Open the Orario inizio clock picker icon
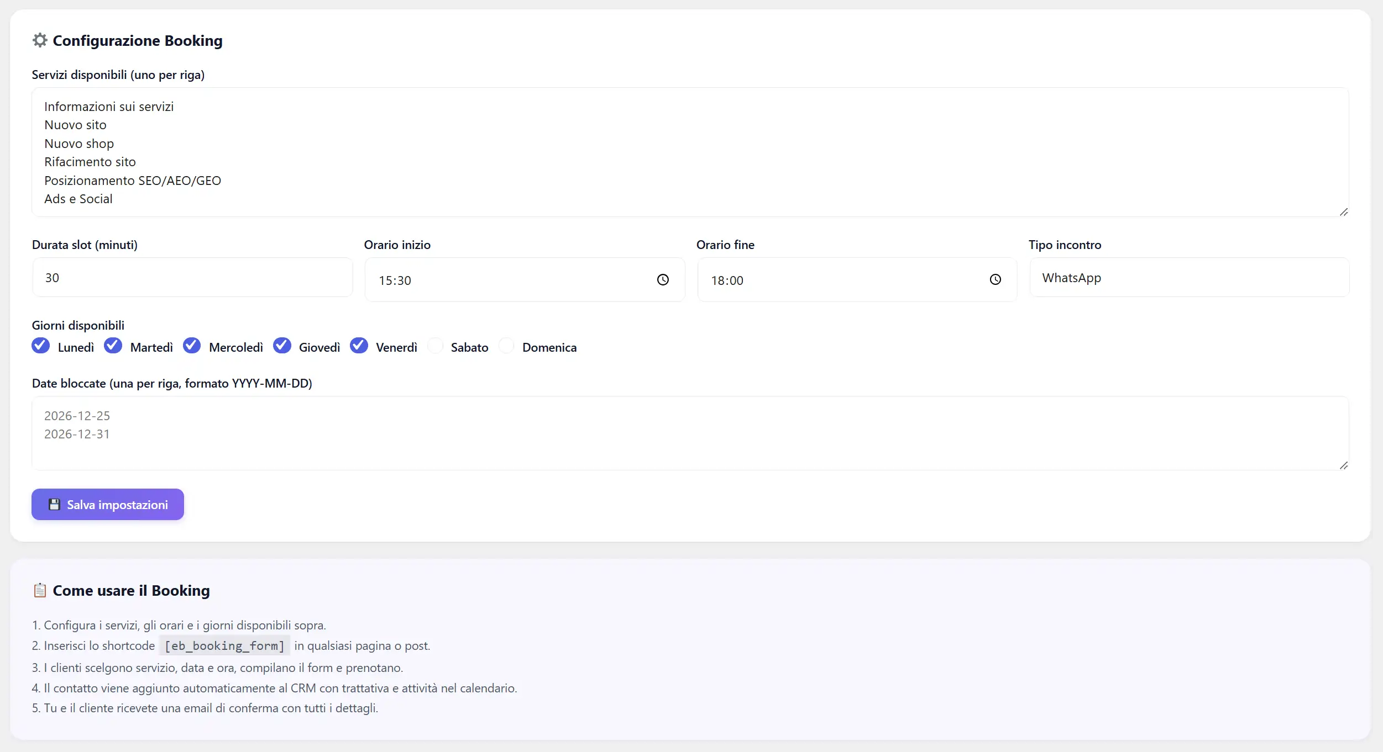1383x752 pixels. 663,280
